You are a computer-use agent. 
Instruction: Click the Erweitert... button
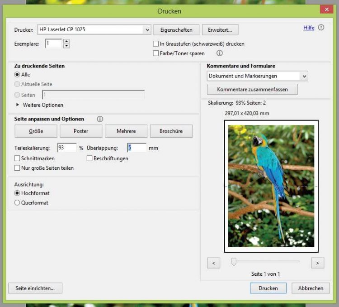coord(220,30)
